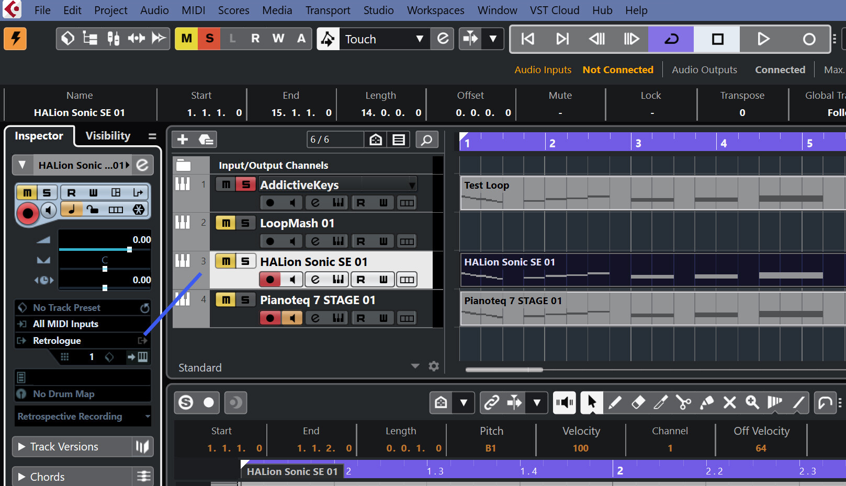
Task: Collapse the HALion Sonic inspector section
Action: click(x=22, y=165)
